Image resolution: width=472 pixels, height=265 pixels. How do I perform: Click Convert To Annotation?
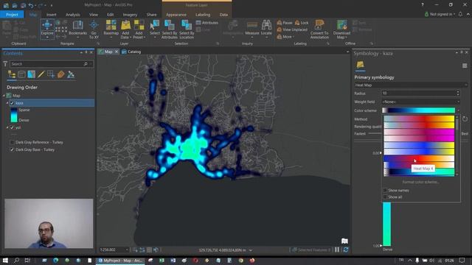pos(319,29)
